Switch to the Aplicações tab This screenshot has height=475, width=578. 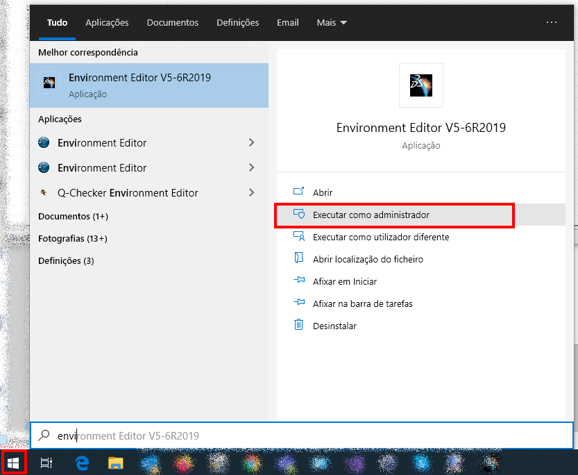[x=107, y=22]
